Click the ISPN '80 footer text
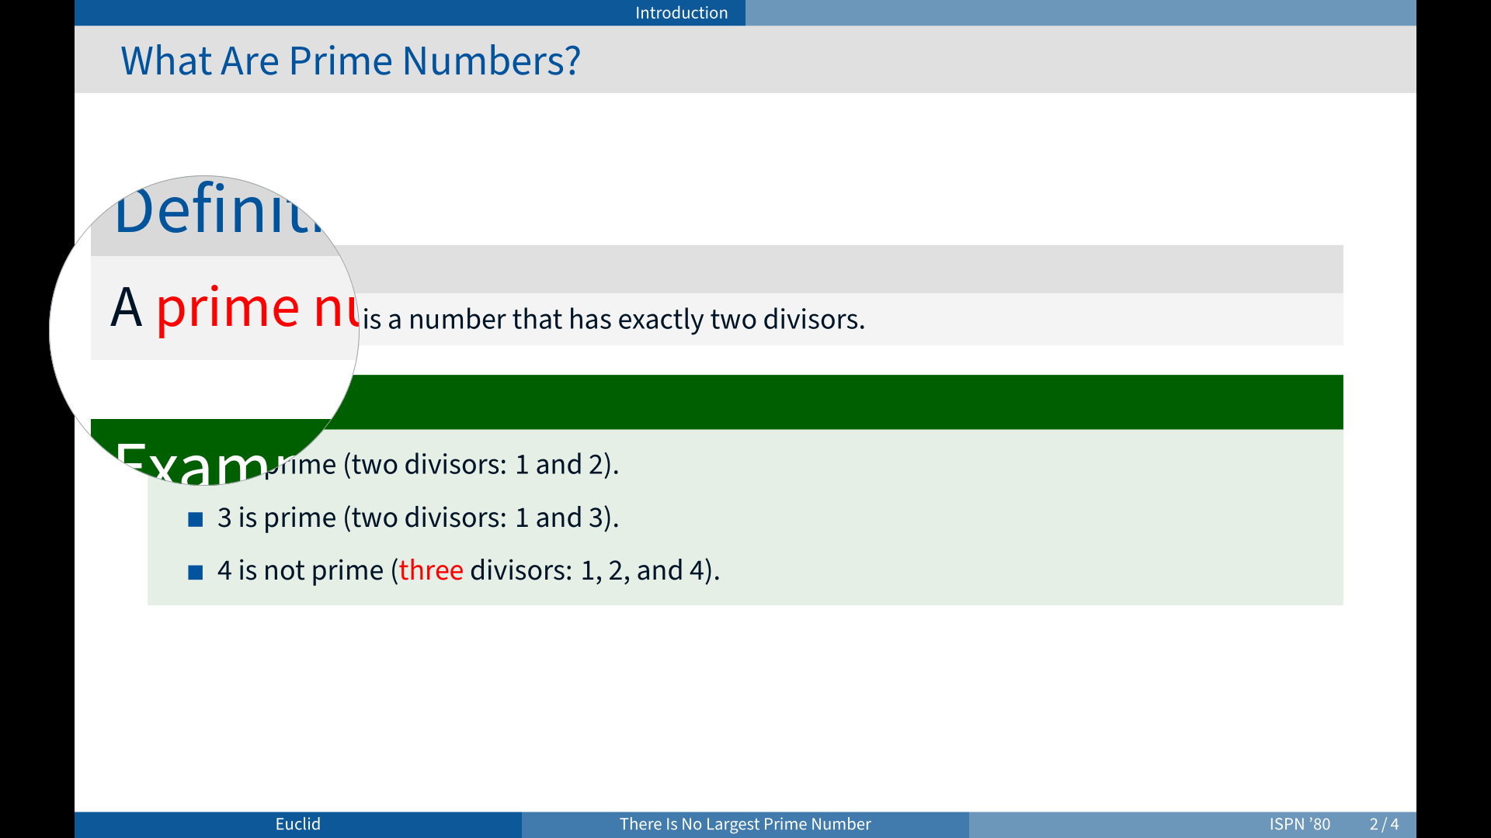Image resolution: width=1491 pixels, height=838 pixels. tap(1300, 824)
